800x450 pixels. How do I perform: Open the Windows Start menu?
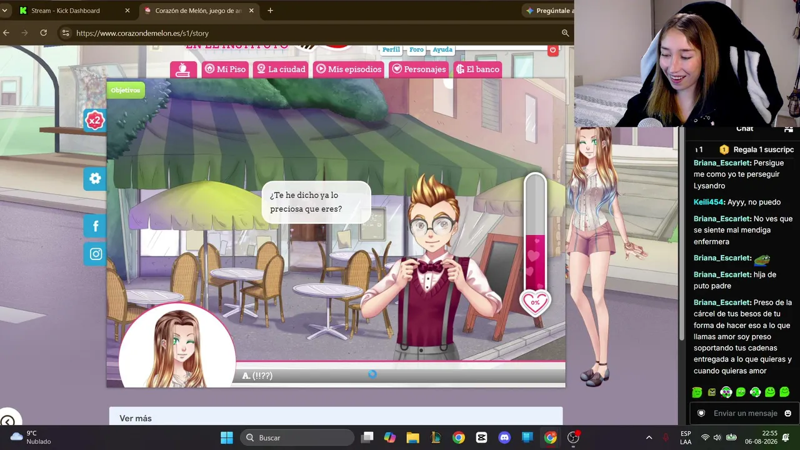coord(226,437)
